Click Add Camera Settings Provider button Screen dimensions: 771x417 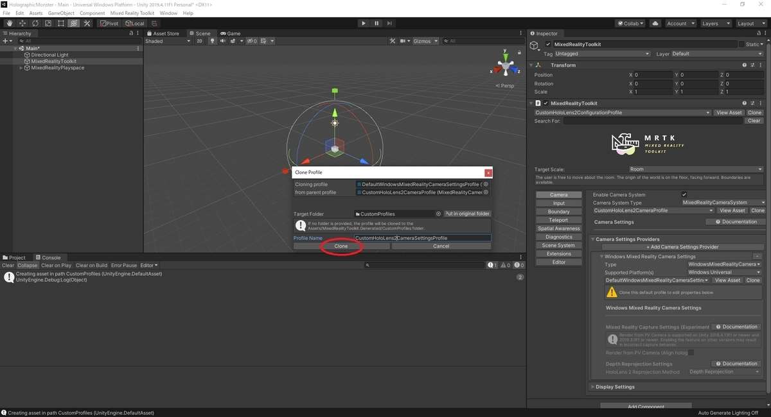click(682, 247)
